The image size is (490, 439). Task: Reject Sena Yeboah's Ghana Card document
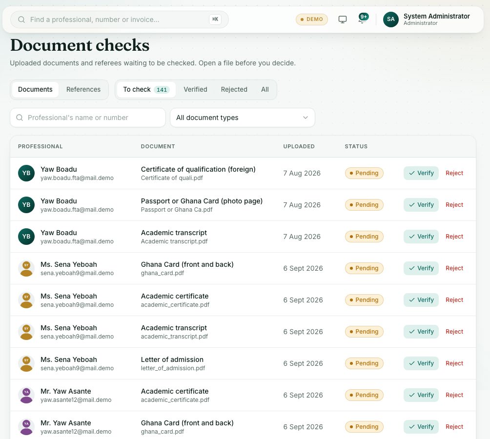[x=454, y=268]
